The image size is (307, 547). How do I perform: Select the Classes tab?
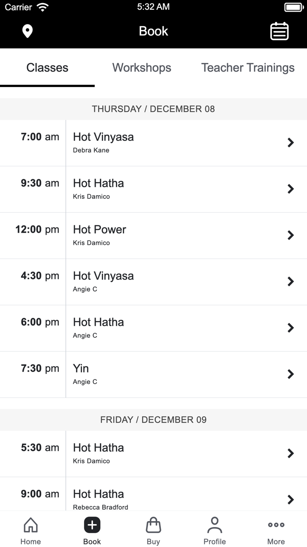pyautogui.click(x=47, y=68)
